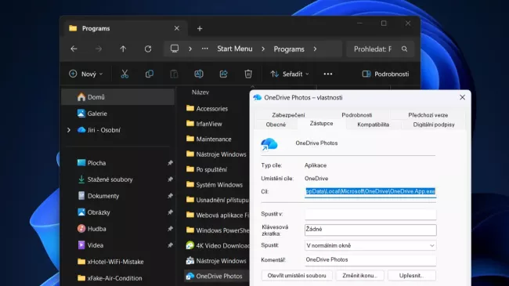Add a new Explorer tab
The height and width of the screenshot is (286, 509).
(x=200, y=28)
